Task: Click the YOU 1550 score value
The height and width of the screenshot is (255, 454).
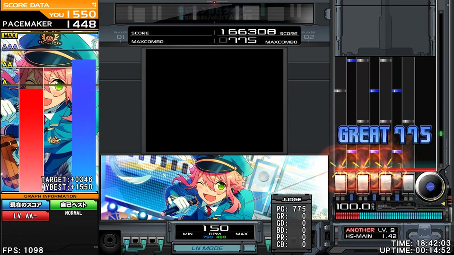Action: coord(72,14)
